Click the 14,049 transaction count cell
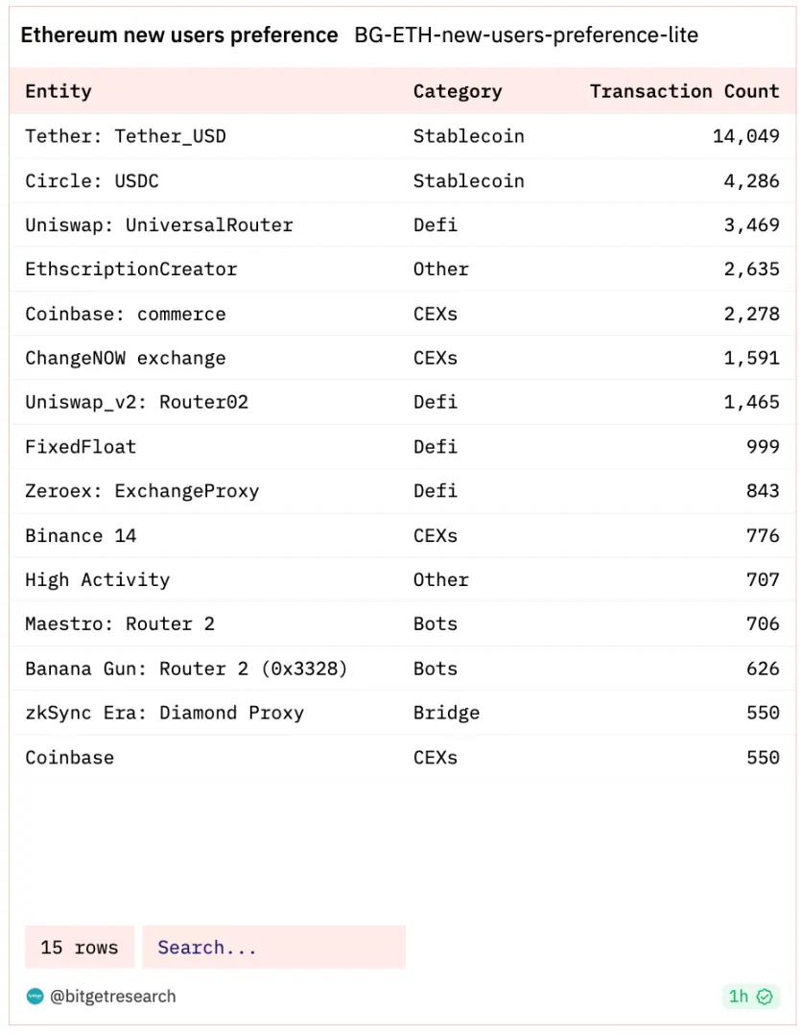This screenshot has height=1034, width=801. pos(745,136)
